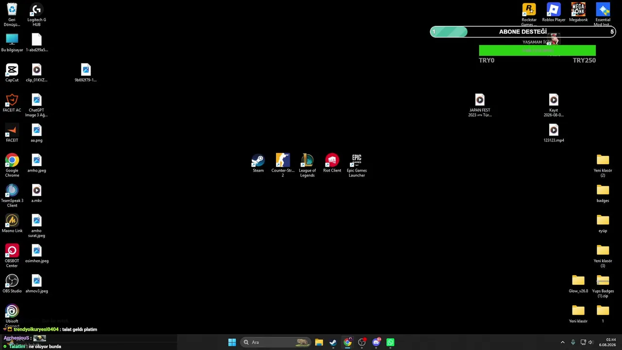The width and height of the screenshot is (622, 350).
Task: Select the JAPAN FEST 2023 video file
Action: 480,105
